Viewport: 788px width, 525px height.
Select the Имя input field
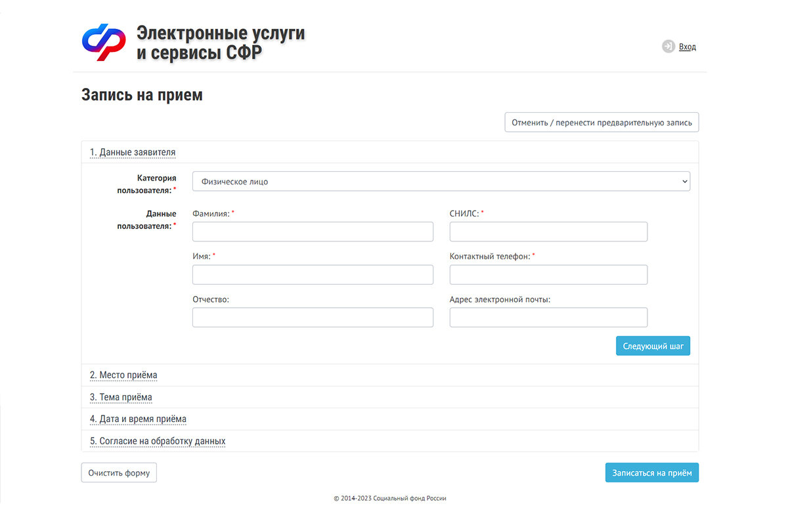click(x=313, y=274)
